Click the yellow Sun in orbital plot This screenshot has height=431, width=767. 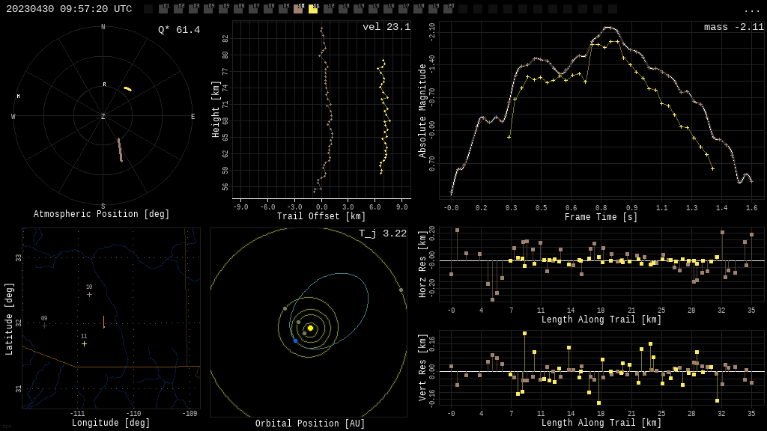(310, 328)
